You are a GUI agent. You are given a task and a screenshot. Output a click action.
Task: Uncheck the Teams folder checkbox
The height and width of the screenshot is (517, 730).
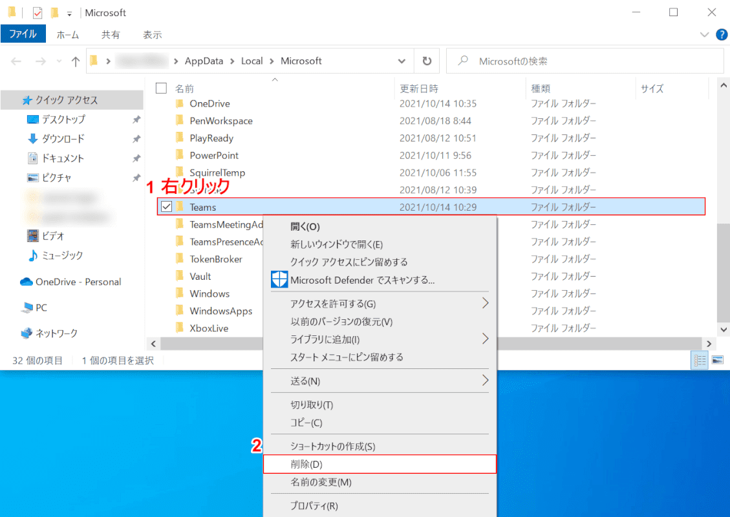[166, 207]
